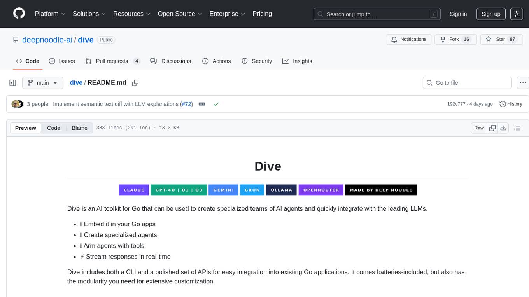Open the Discussions tab
Viewport: 529px width, 297px height.
click(x=171, y=61)
